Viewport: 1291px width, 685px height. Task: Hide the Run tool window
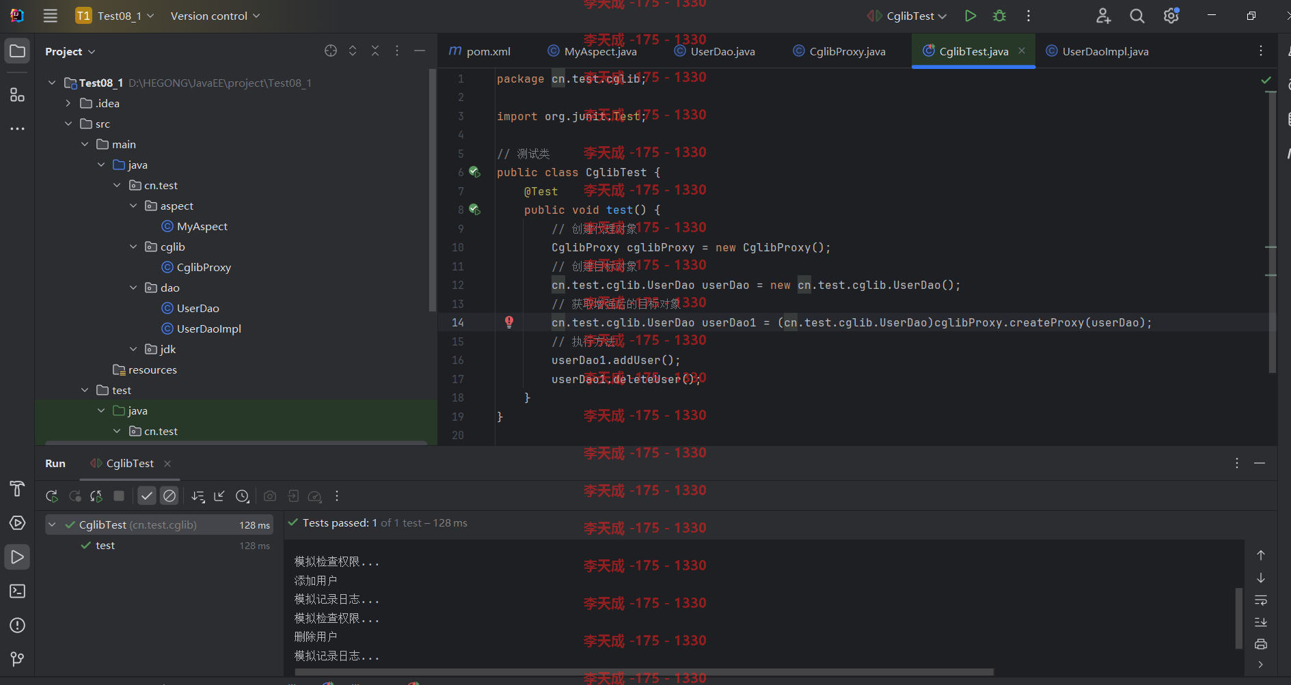1260,463
